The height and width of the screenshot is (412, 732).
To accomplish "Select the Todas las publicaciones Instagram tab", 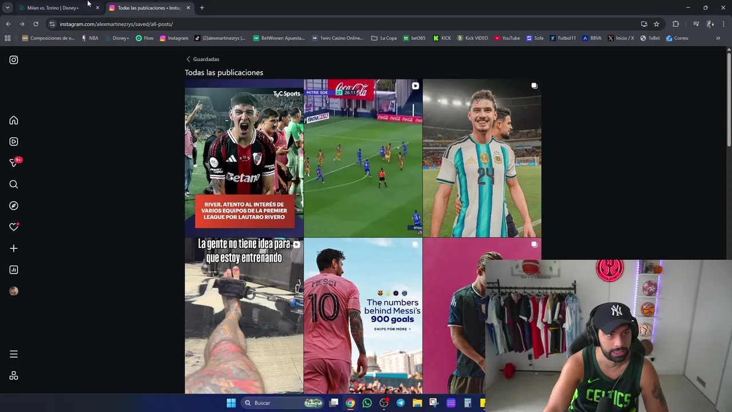I will pos(149,8).
